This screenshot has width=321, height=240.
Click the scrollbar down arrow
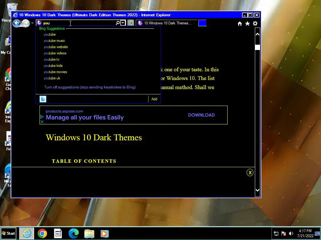[258, 190]
